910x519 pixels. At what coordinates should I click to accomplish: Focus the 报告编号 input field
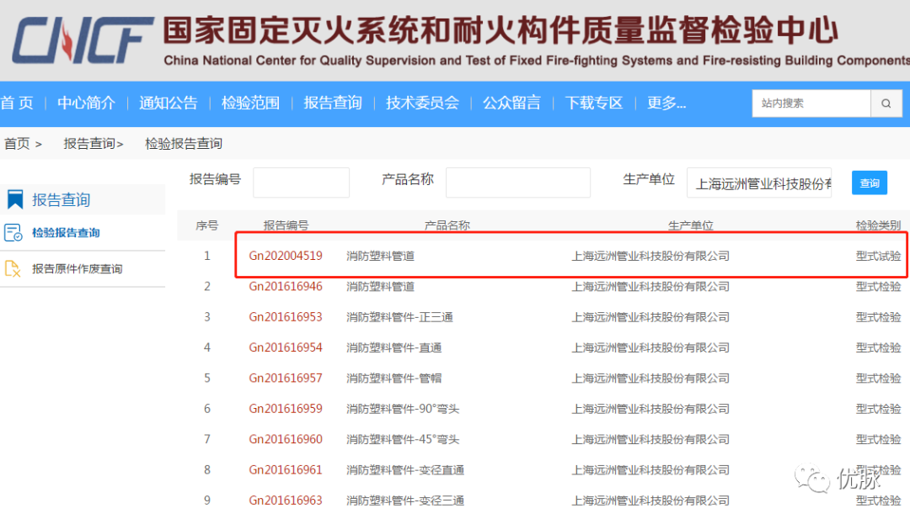pos(301,183)
